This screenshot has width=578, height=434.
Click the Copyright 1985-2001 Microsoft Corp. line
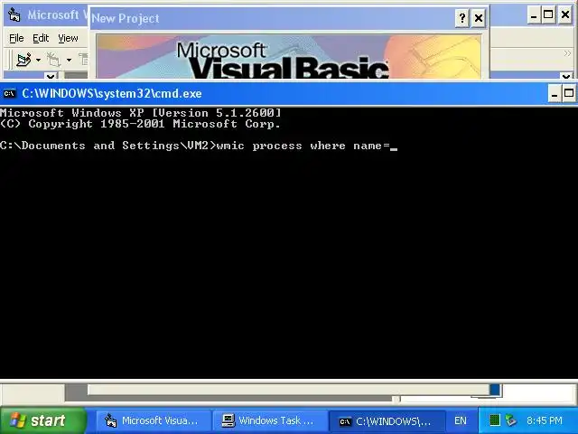point(140,124)
